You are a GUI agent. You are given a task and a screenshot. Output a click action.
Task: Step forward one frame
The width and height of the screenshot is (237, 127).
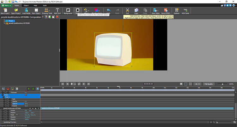(x=84, y=84)
